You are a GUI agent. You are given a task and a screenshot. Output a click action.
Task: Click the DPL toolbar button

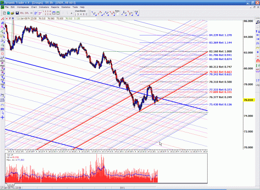27,13
